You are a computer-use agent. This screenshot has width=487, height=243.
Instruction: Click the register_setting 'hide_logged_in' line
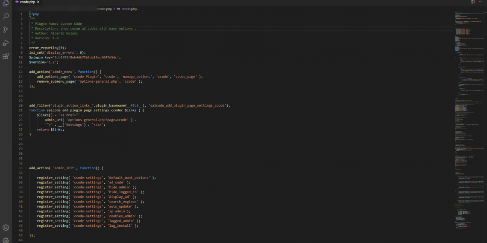click(x=91, y=192)
